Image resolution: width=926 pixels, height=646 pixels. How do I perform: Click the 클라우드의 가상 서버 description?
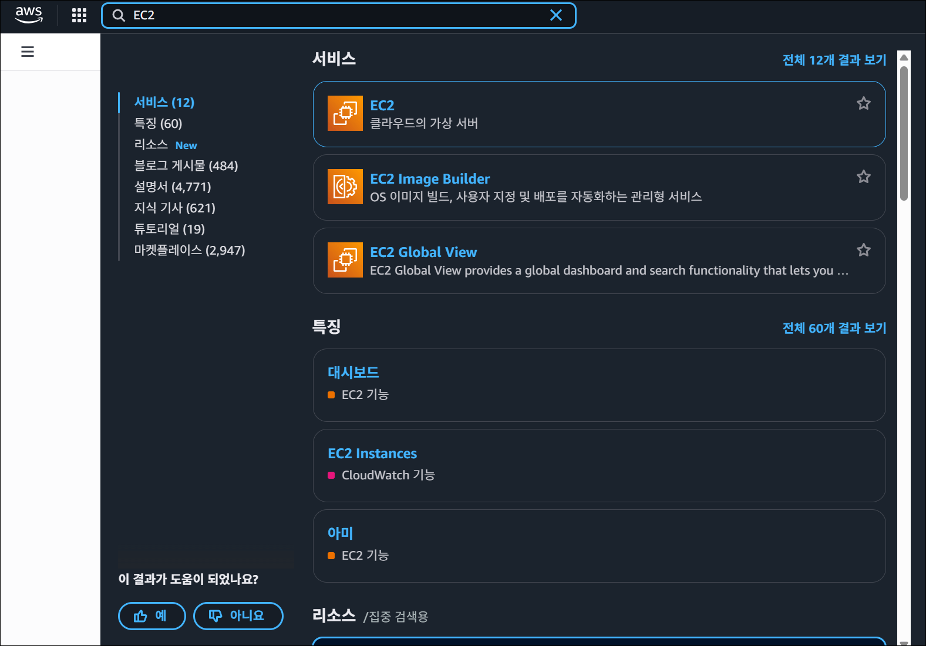tap(424, 124)
